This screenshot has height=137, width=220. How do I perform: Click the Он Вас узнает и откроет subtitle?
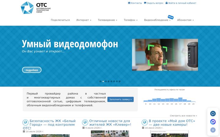pos(43,51)
